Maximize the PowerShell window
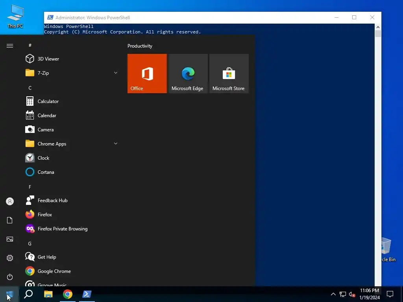403x302 pixels. (354, 17)
